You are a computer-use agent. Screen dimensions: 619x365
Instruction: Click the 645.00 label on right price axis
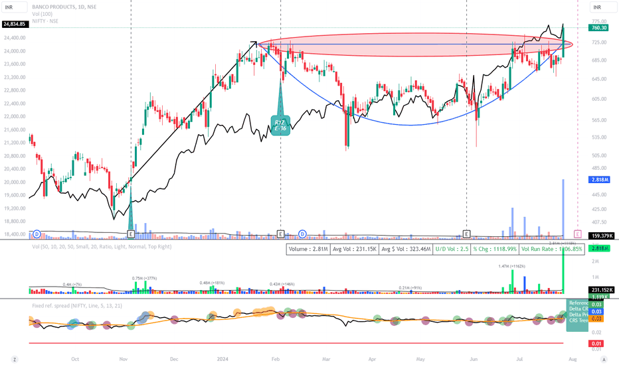pos(599,79)
